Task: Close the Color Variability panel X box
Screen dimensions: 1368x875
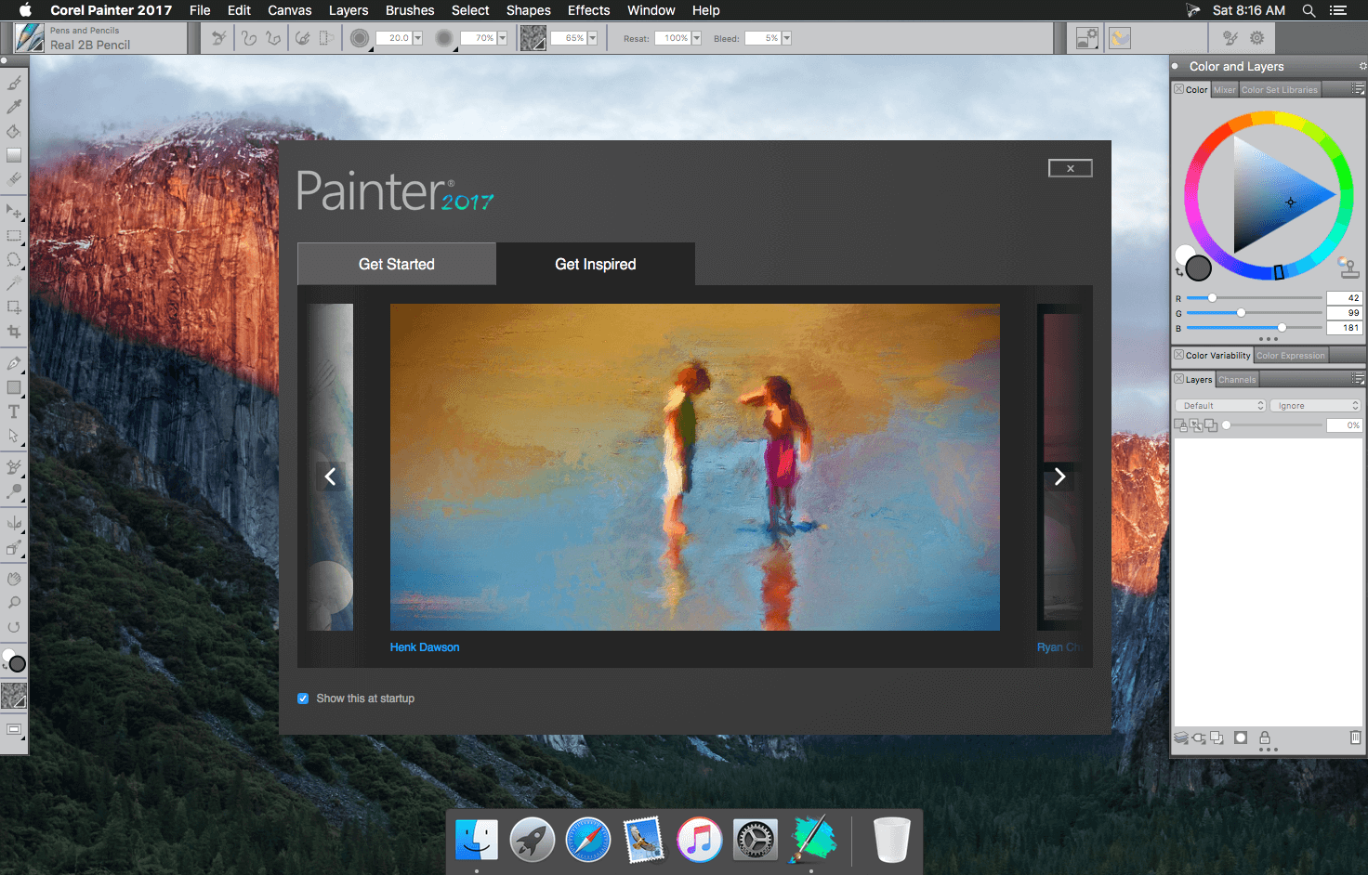Action: (1178, 355)
